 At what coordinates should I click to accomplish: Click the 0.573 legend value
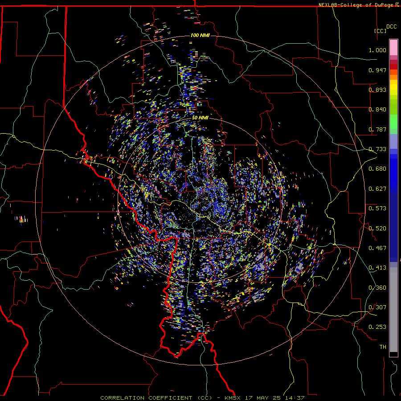pos(377,209)
